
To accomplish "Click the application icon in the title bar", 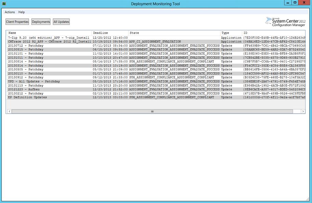I will tap(5, 4).
